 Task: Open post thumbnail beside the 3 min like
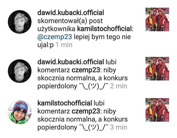pos(157,110)
